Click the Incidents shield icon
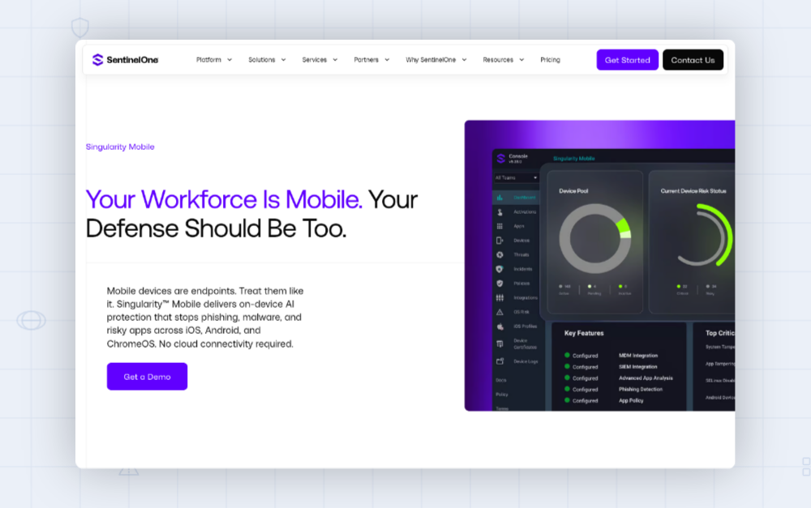811x508 pixels. coord(500,269)
